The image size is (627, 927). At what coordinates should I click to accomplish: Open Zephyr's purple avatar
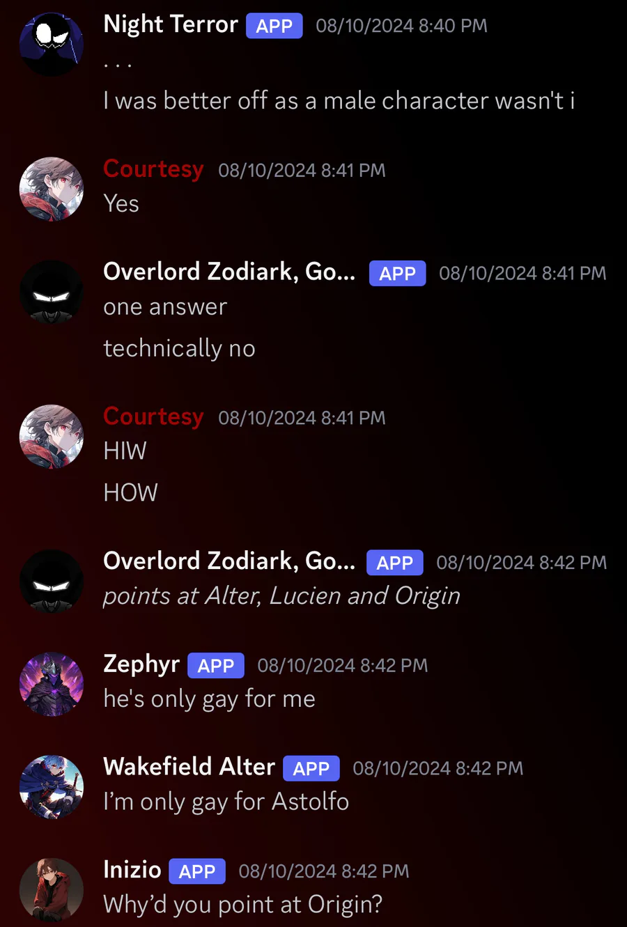[52, 684]
